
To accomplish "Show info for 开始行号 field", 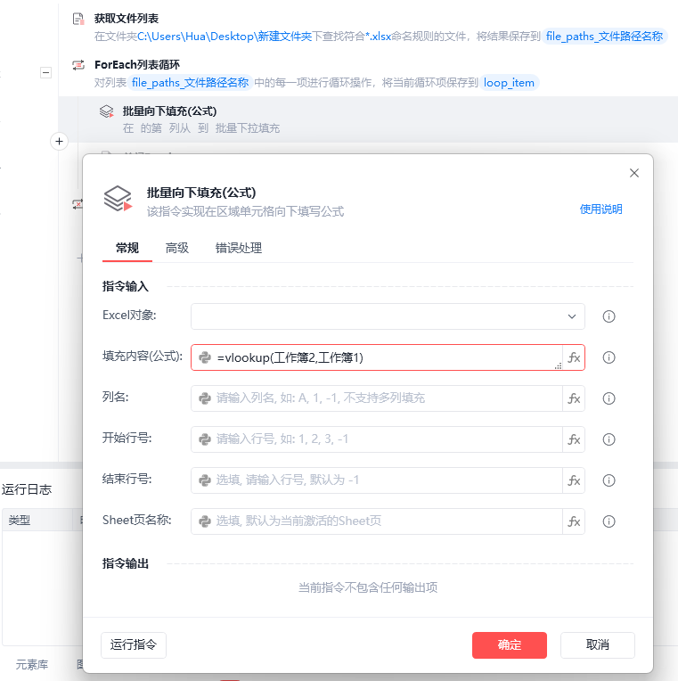I will pos(609,439).
